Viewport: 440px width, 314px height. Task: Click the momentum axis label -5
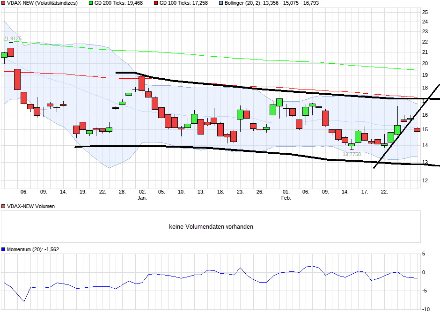pos(425,291)
